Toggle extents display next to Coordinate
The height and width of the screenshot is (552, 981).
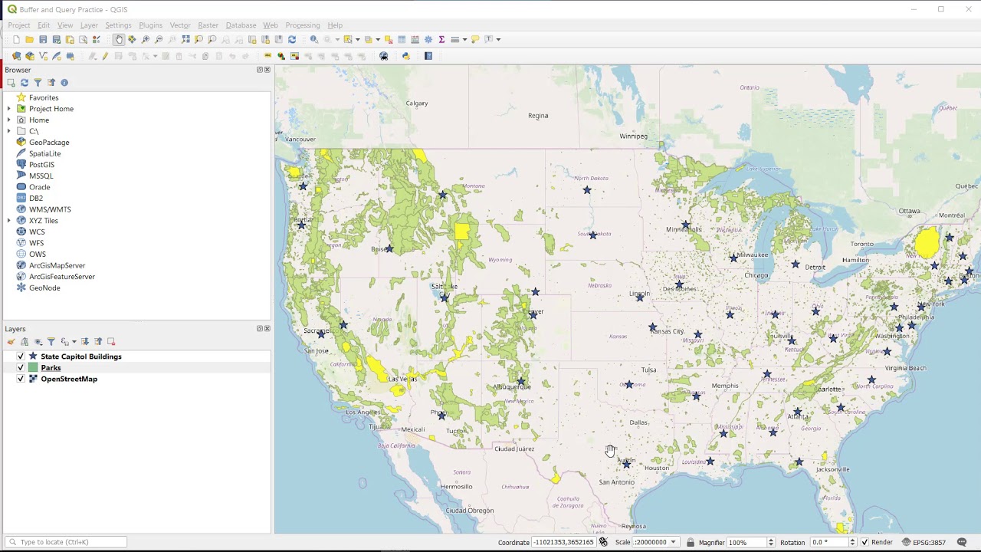[603, 542]
